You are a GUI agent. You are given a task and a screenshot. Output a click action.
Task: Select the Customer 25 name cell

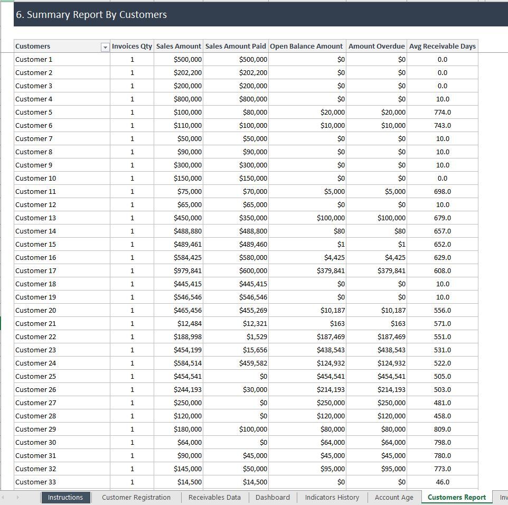point(62,376)
